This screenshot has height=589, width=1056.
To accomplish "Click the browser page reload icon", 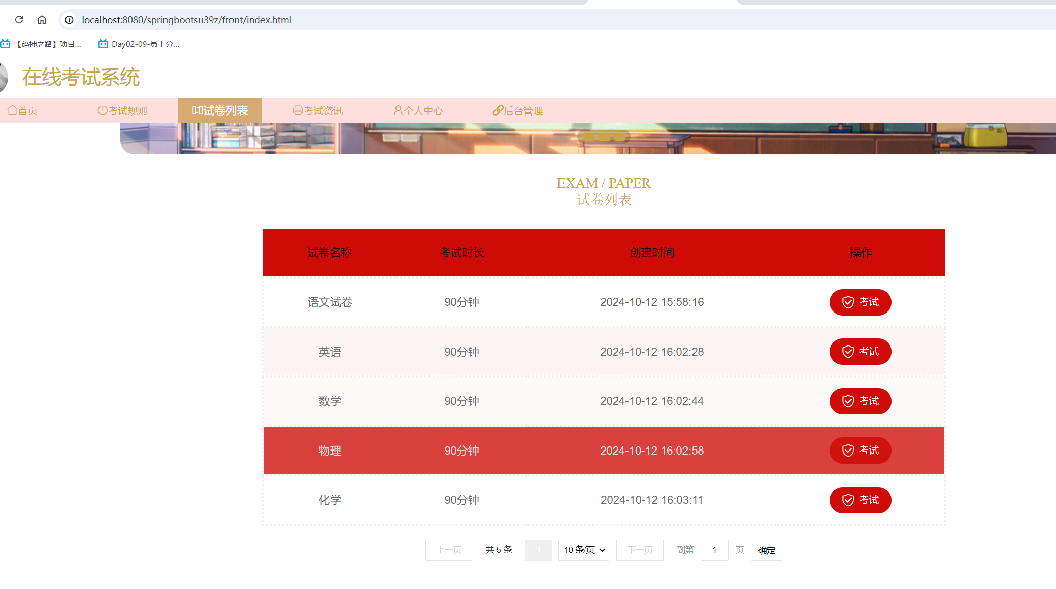I will 19,20.
